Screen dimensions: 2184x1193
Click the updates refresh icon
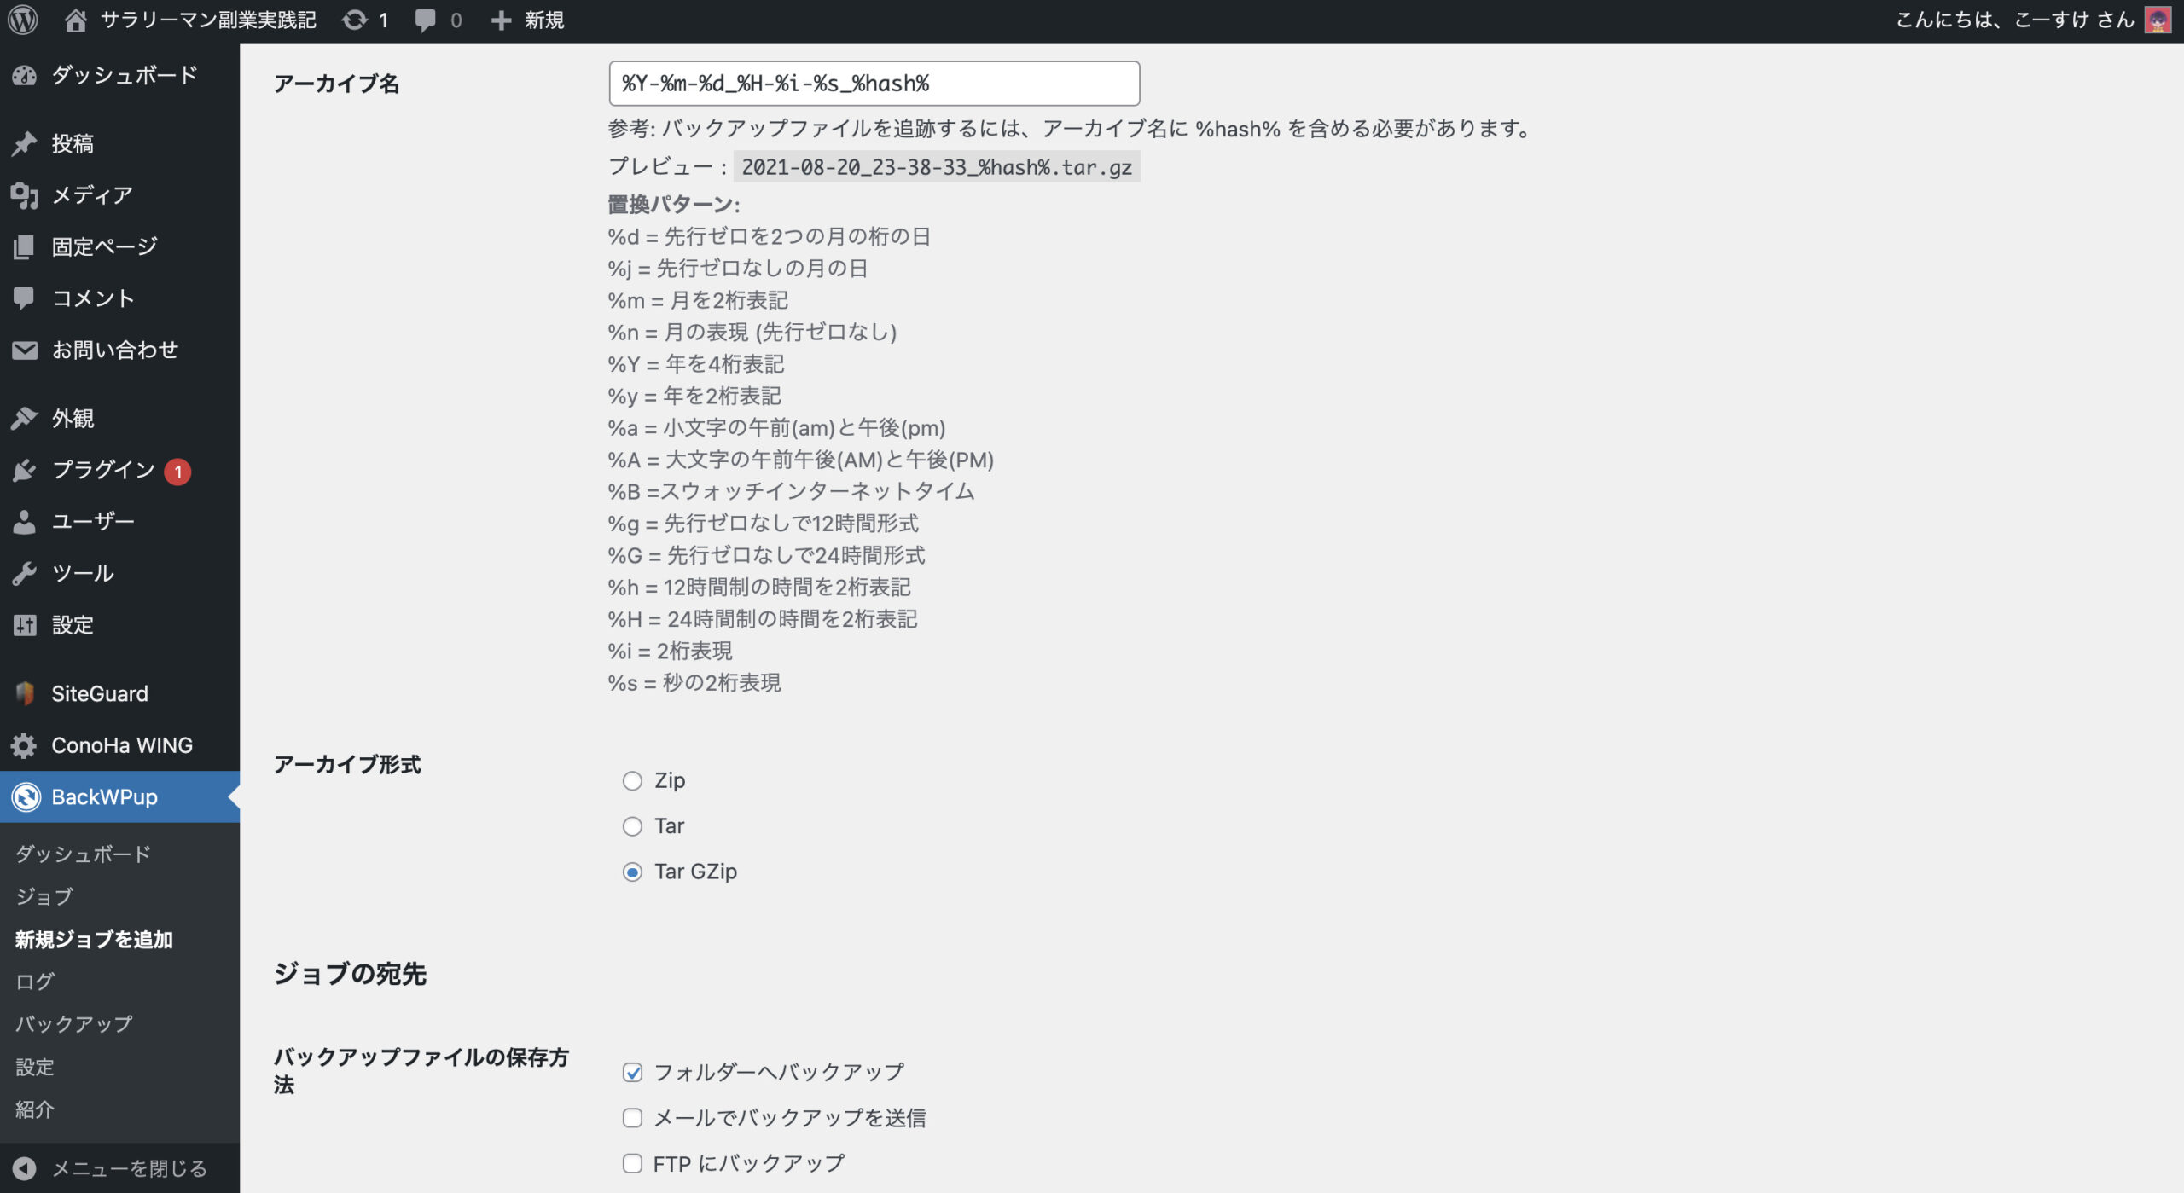[x=354, y=20]
